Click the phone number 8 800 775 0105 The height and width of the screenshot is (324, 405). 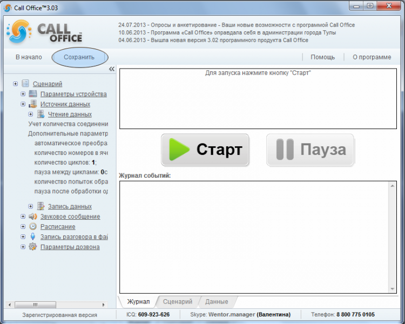(355, 314)
